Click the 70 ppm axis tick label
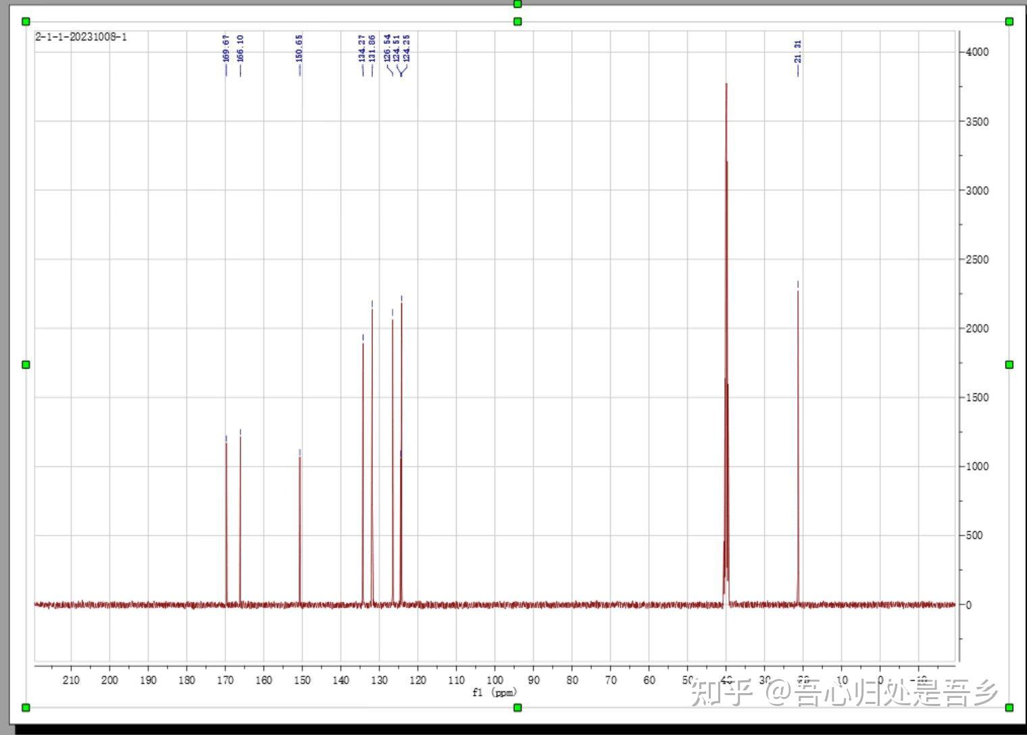The height and width of the screenshot is (735, 1027). coord(611,680)
